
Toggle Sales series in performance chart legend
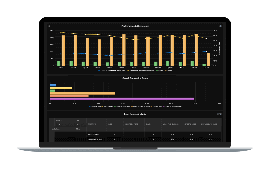coord(159,71)
